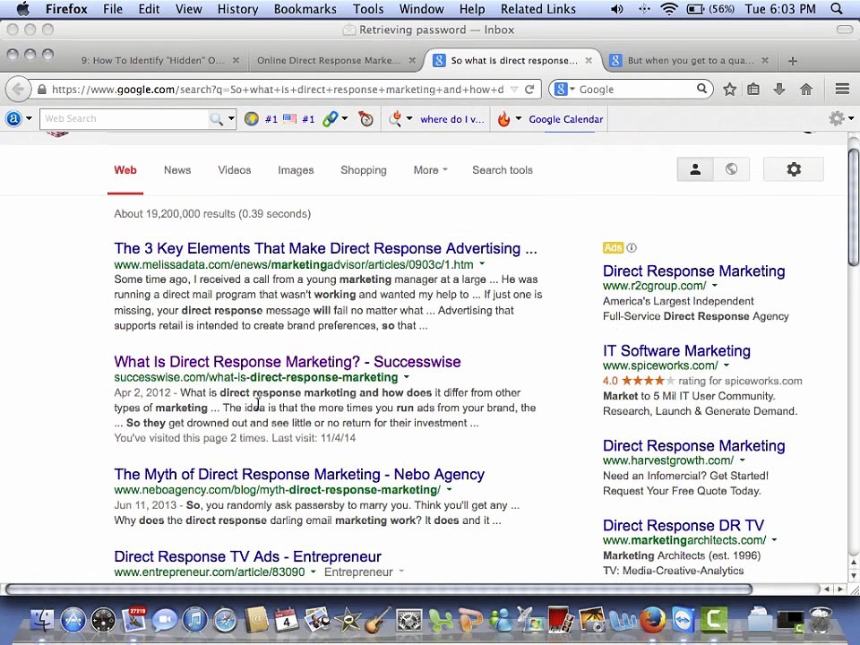Click the Alexa toolbar 'a' logo
Viewport: 860px width, 645px height.
(13, 118)
